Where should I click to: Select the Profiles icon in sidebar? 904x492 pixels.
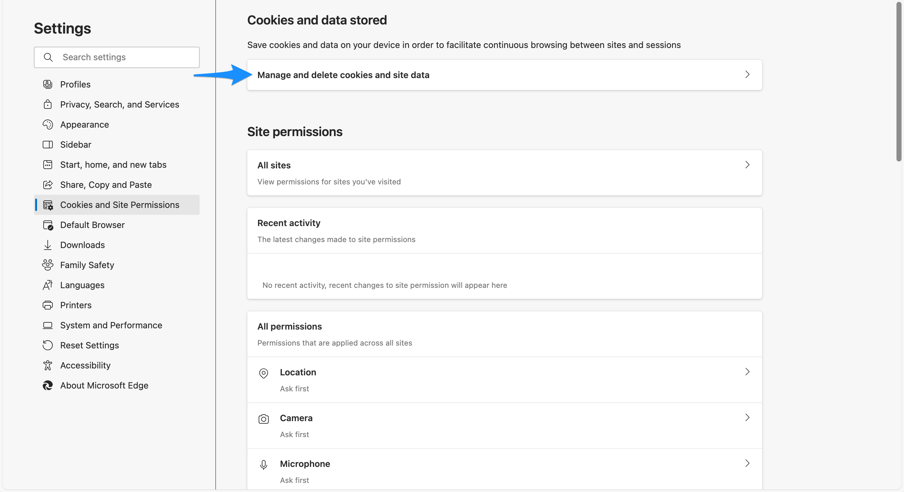[48, 84]
